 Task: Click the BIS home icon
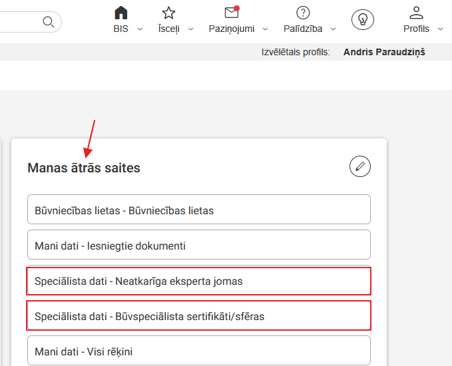[120, 13]
